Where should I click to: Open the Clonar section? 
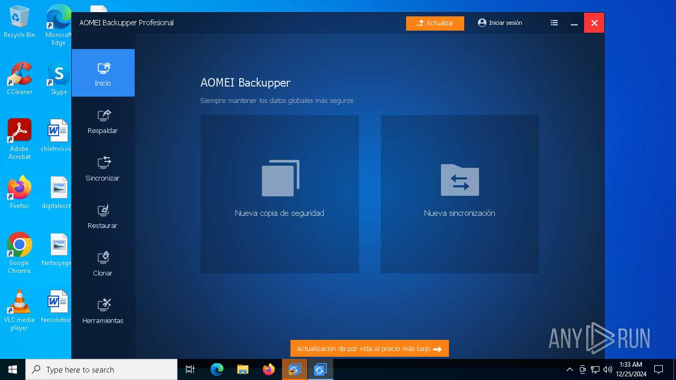[x=103, y=263]
